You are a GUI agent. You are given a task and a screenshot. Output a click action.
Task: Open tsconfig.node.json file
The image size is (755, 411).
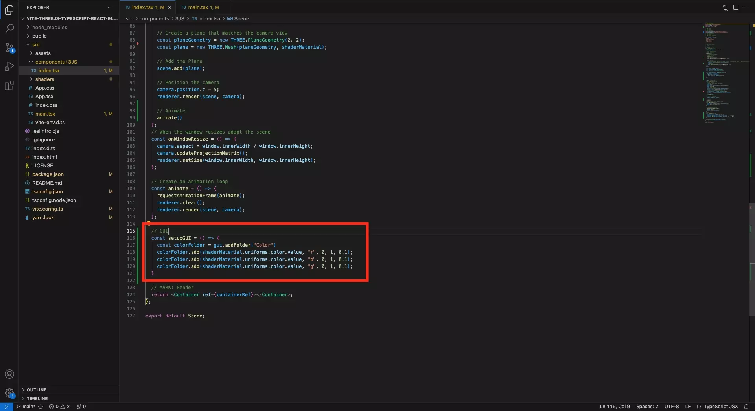tap(69, 200)
